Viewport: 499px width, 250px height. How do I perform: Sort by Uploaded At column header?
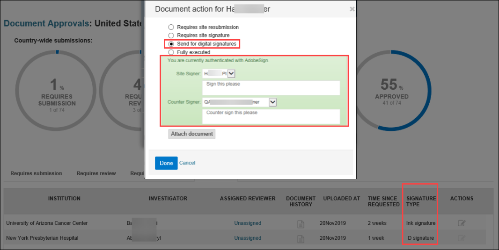click(x=341, y=199)
